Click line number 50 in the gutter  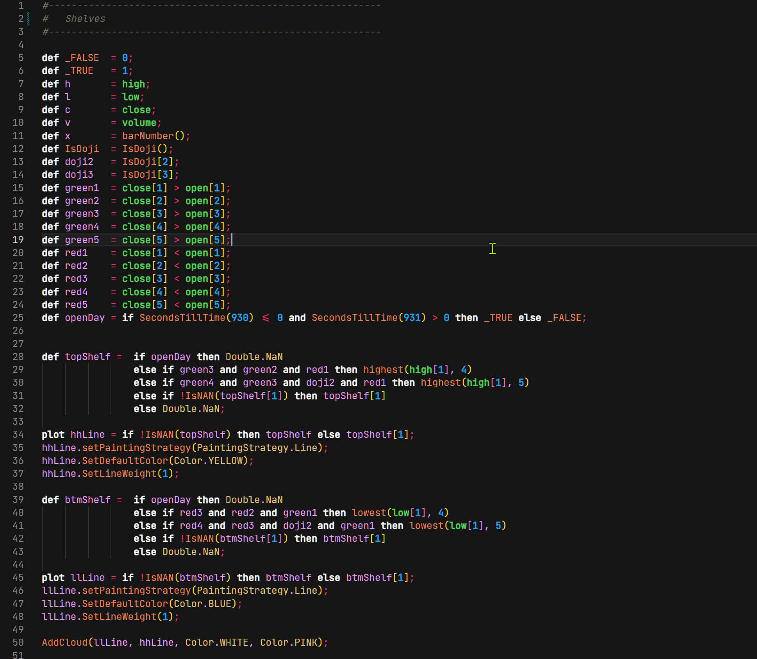click(18, 642)
